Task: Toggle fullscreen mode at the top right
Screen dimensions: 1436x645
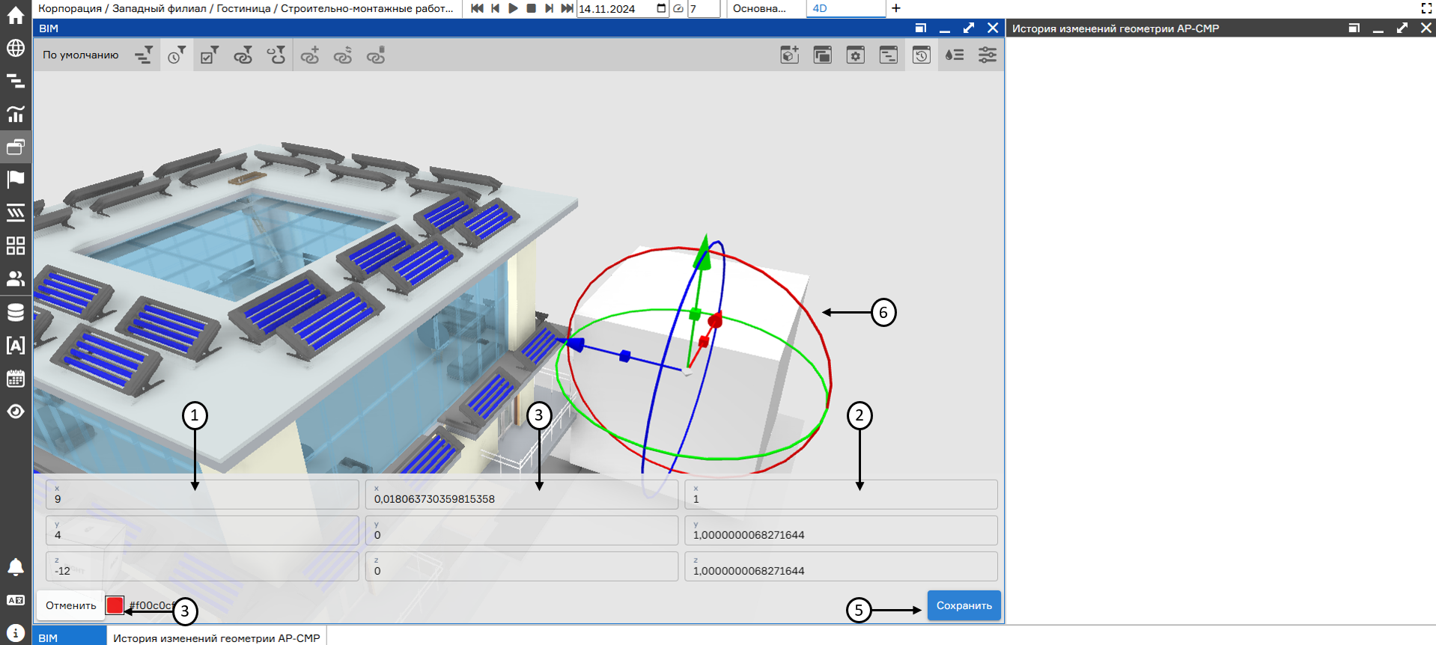Action: click(1426, 8)
